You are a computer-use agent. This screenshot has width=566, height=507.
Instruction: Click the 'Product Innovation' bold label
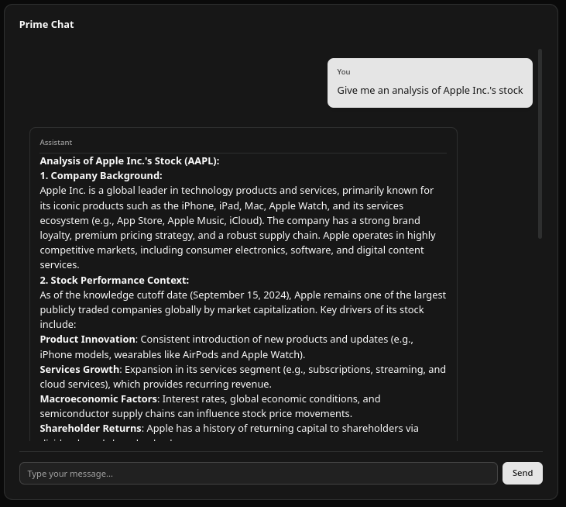pyautogui.click(x=87, y=340)
